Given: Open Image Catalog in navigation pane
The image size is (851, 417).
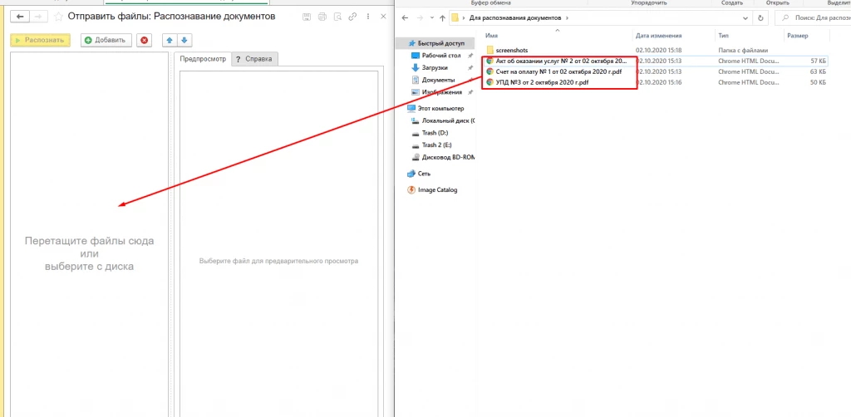Looking at the screenshot, I should pos(437,189).
